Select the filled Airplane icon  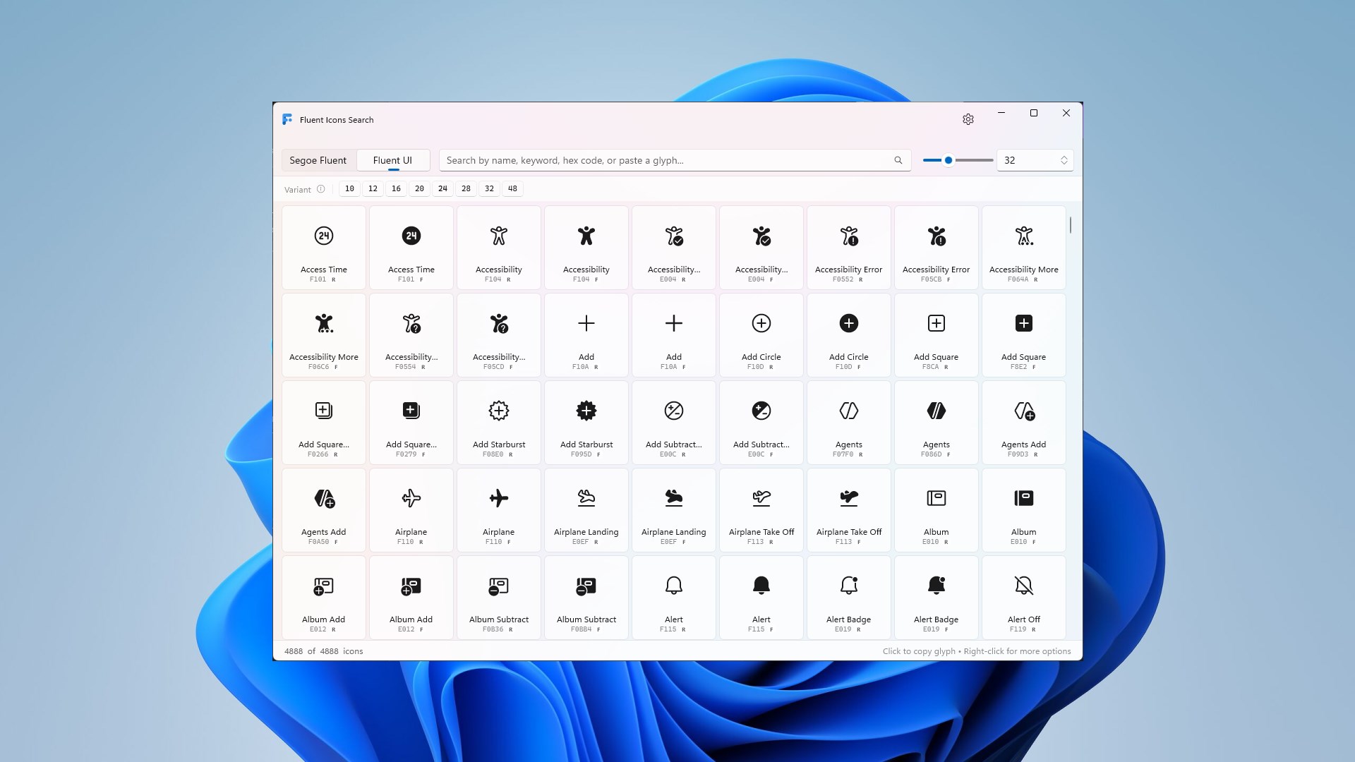pyautogui.click(x=499, y=510)
